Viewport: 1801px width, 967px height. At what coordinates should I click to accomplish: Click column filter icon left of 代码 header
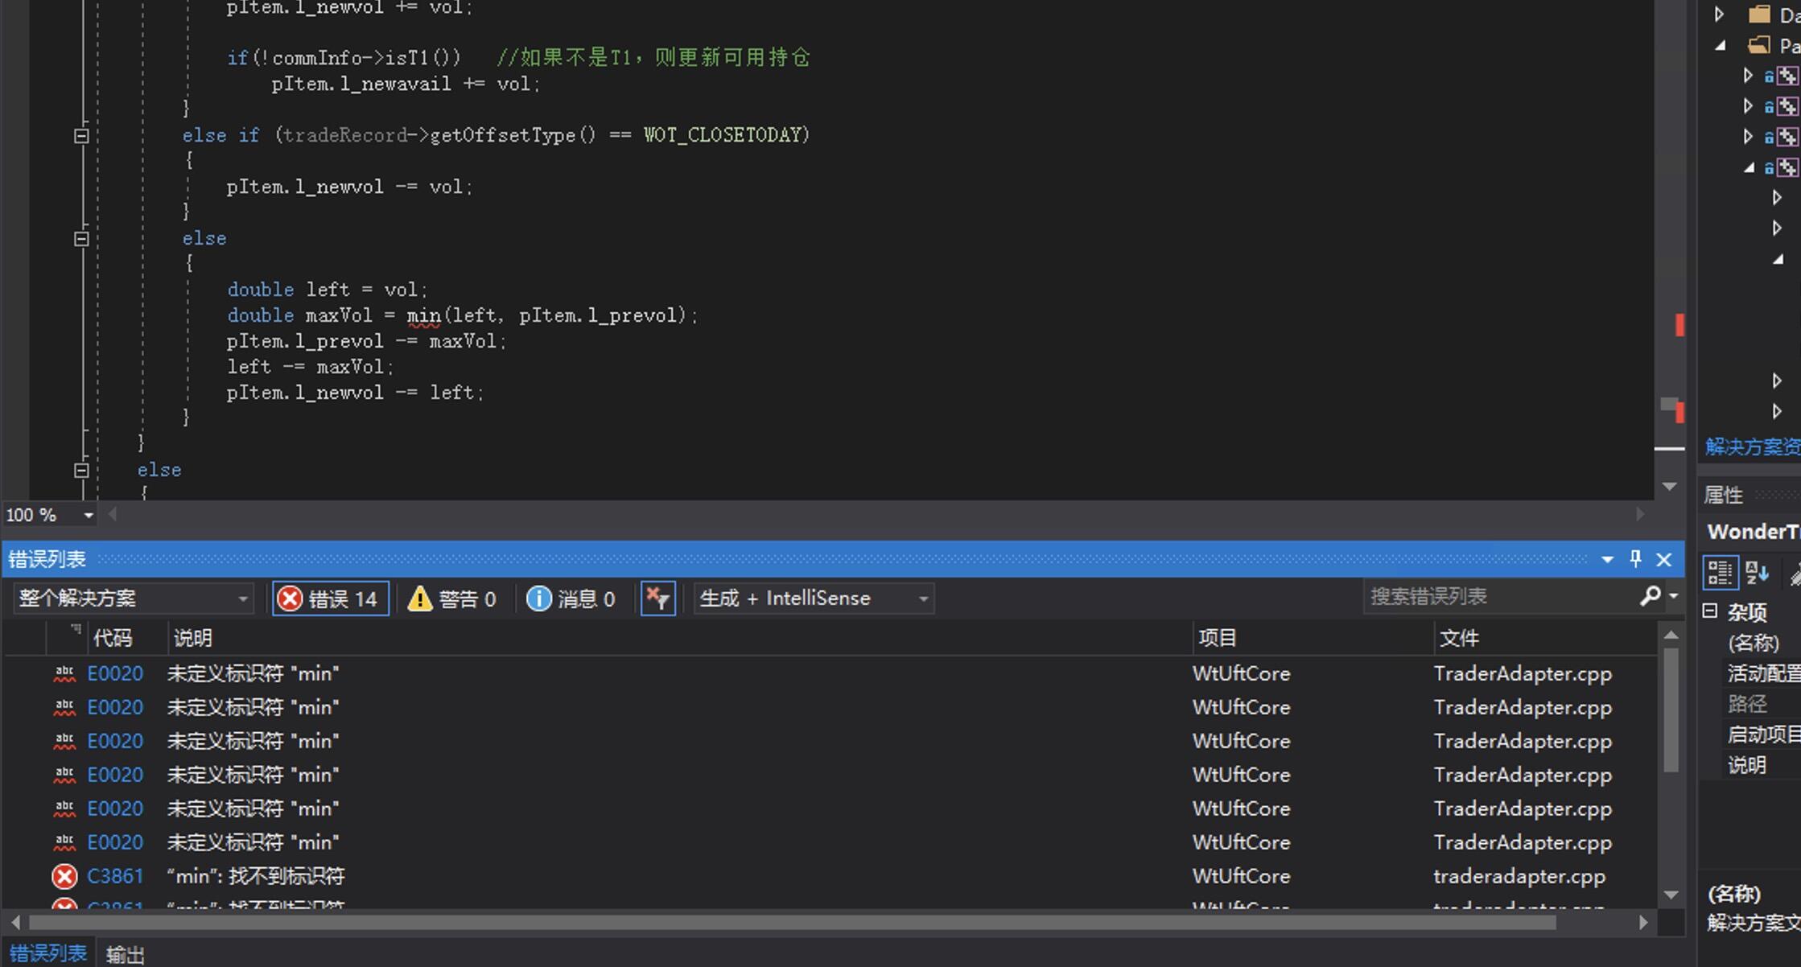tap(75, 630)
